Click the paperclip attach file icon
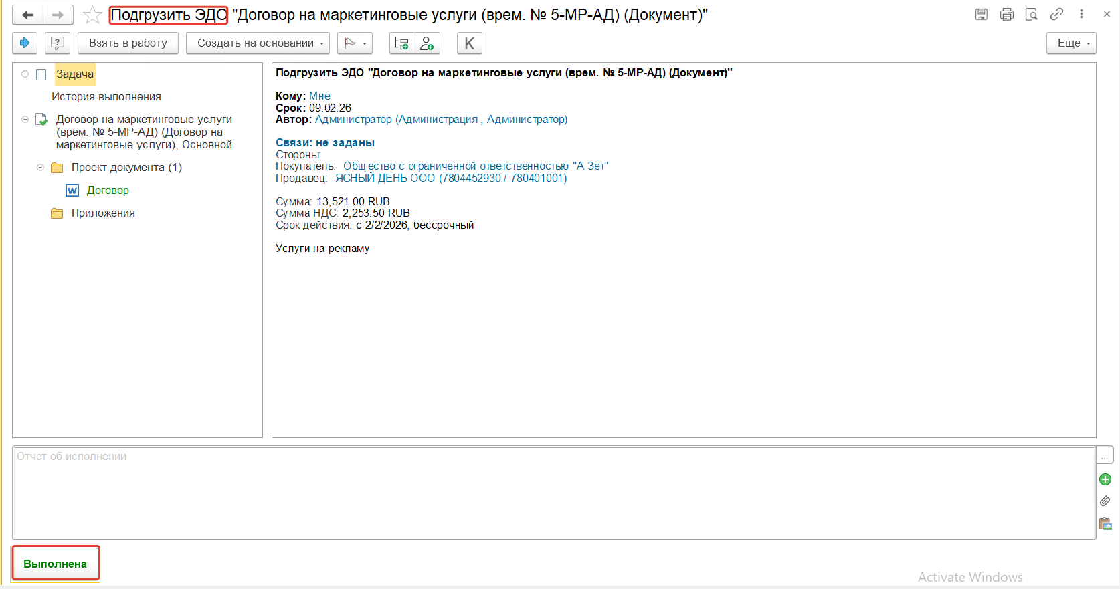1120x589 pixels. [1105, 501]
